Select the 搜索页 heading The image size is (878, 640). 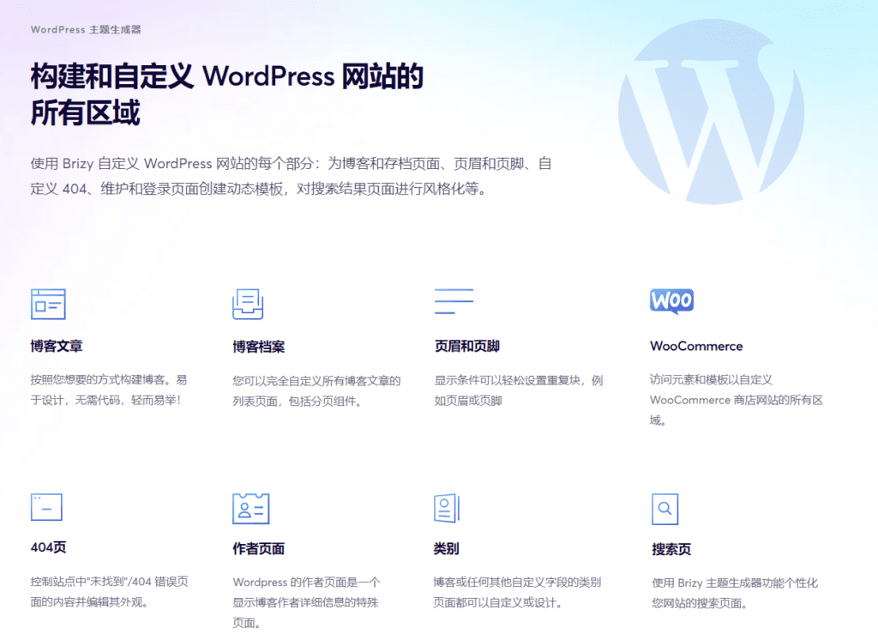pyautogui.click(x=671, y=549)
